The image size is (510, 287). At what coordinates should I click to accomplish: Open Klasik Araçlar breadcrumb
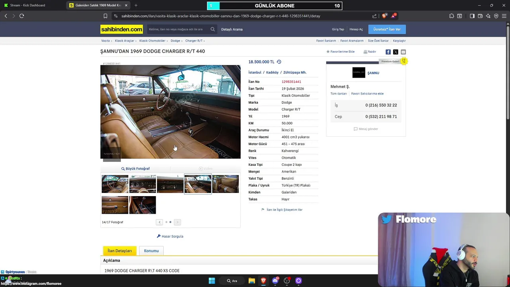[x=124, y=41]
